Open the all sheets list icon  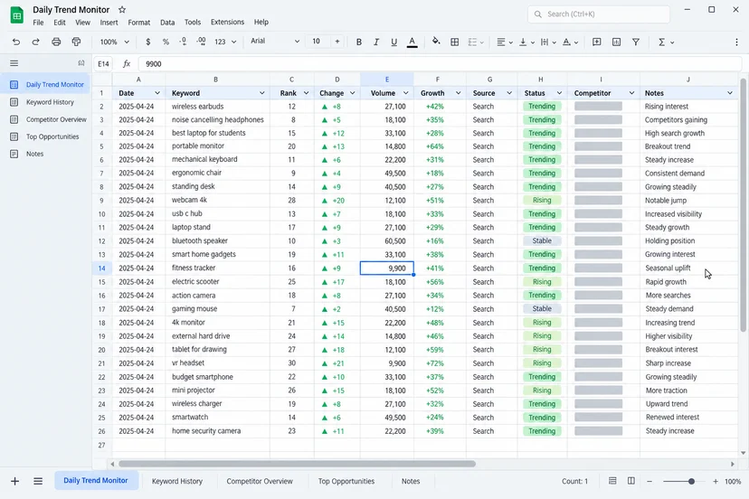pos(38,481)
